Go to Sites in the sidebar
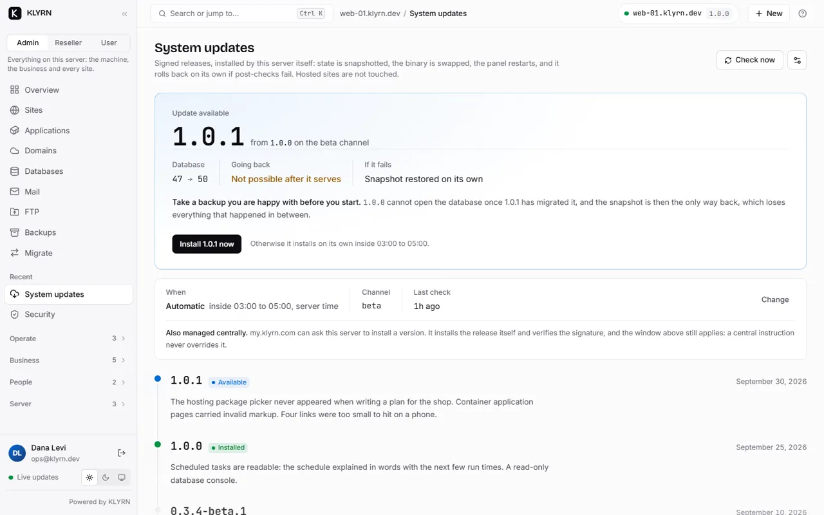 pyautogui.click(x=68, y=110)
